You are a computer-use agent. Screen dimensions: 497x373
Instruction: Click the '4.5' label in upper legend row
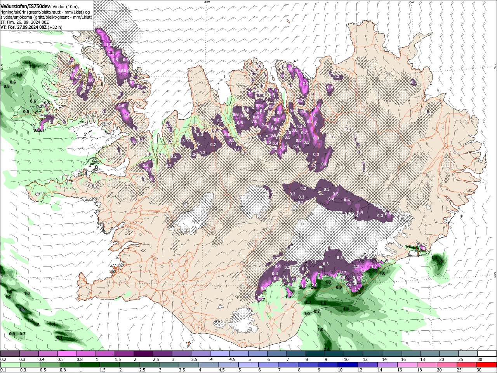tap(232, 359)
